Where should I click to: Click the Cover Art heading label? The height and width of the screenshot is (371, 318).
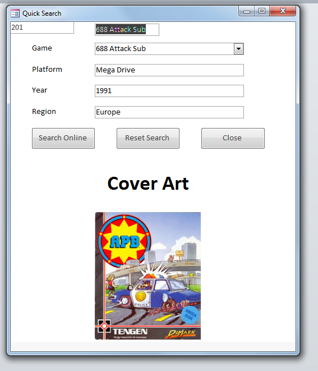[x=148, y=184]
